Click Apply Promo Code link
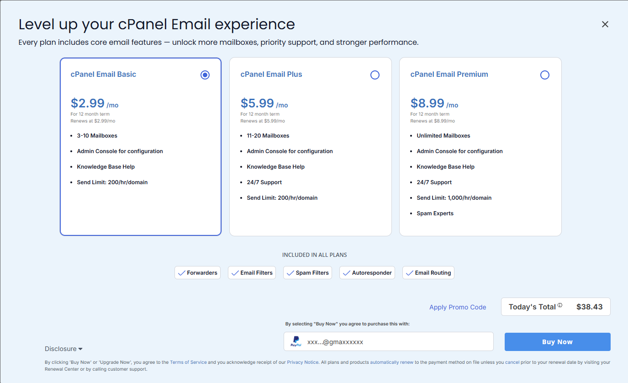628x383 pixels. coord(458,307)
